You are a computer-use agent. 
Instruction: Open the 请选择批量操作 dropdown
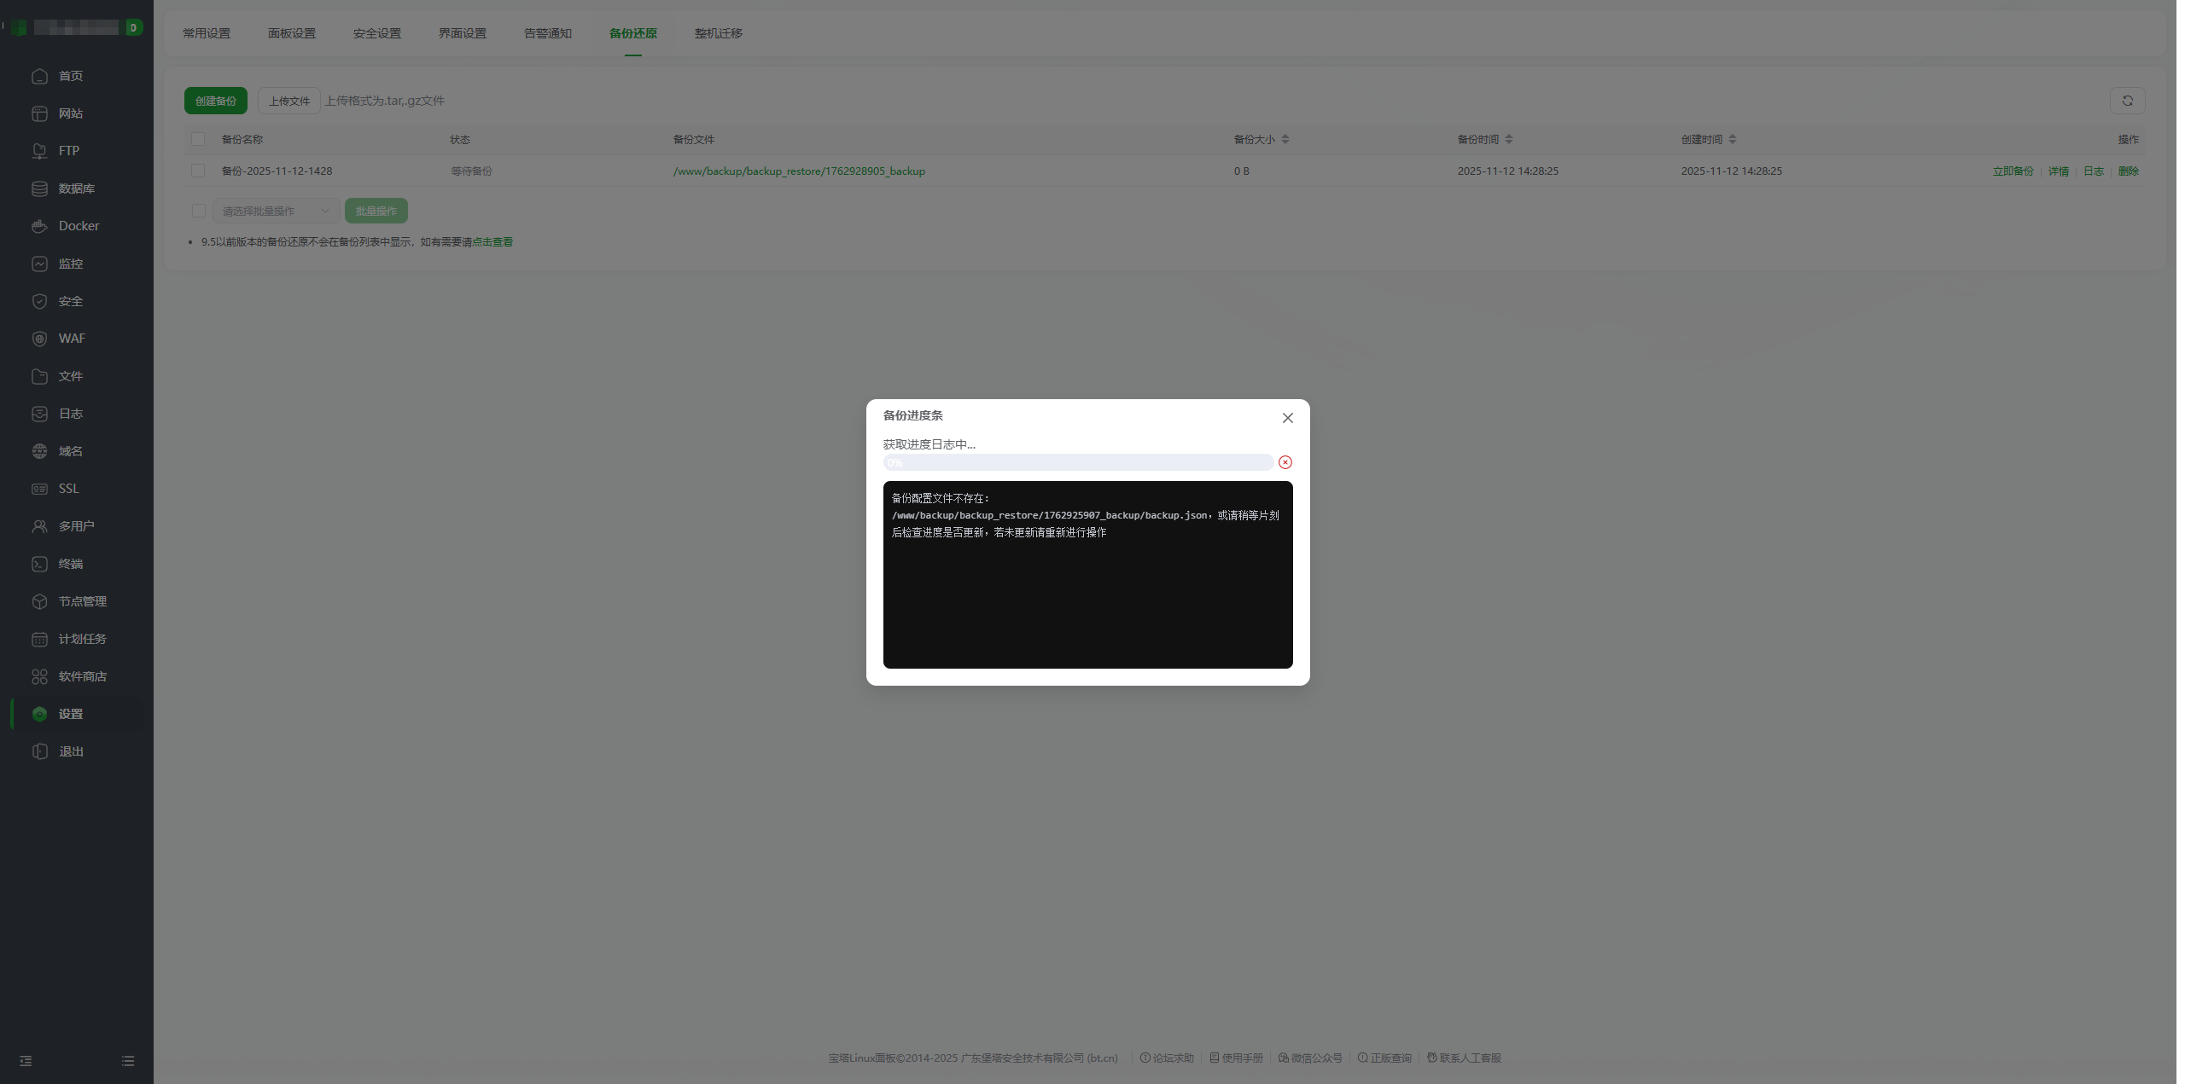tap(275, 210)
